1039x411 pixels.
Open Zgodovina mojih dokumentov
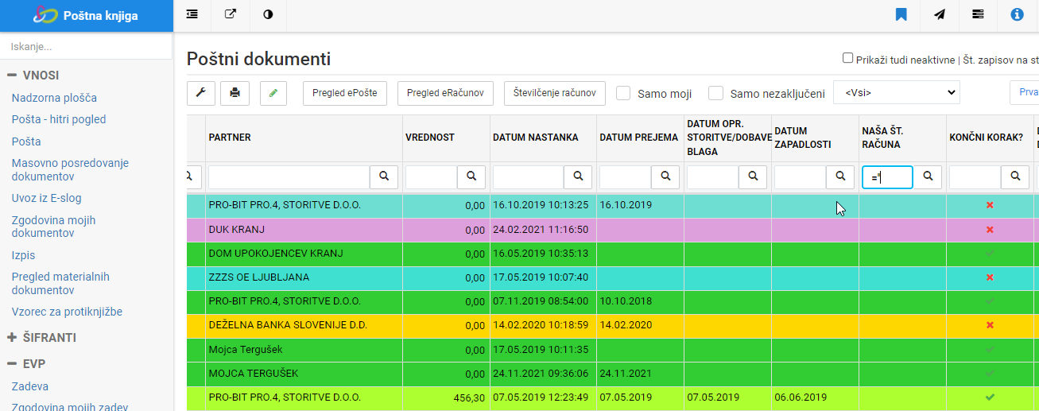(53, 227)
